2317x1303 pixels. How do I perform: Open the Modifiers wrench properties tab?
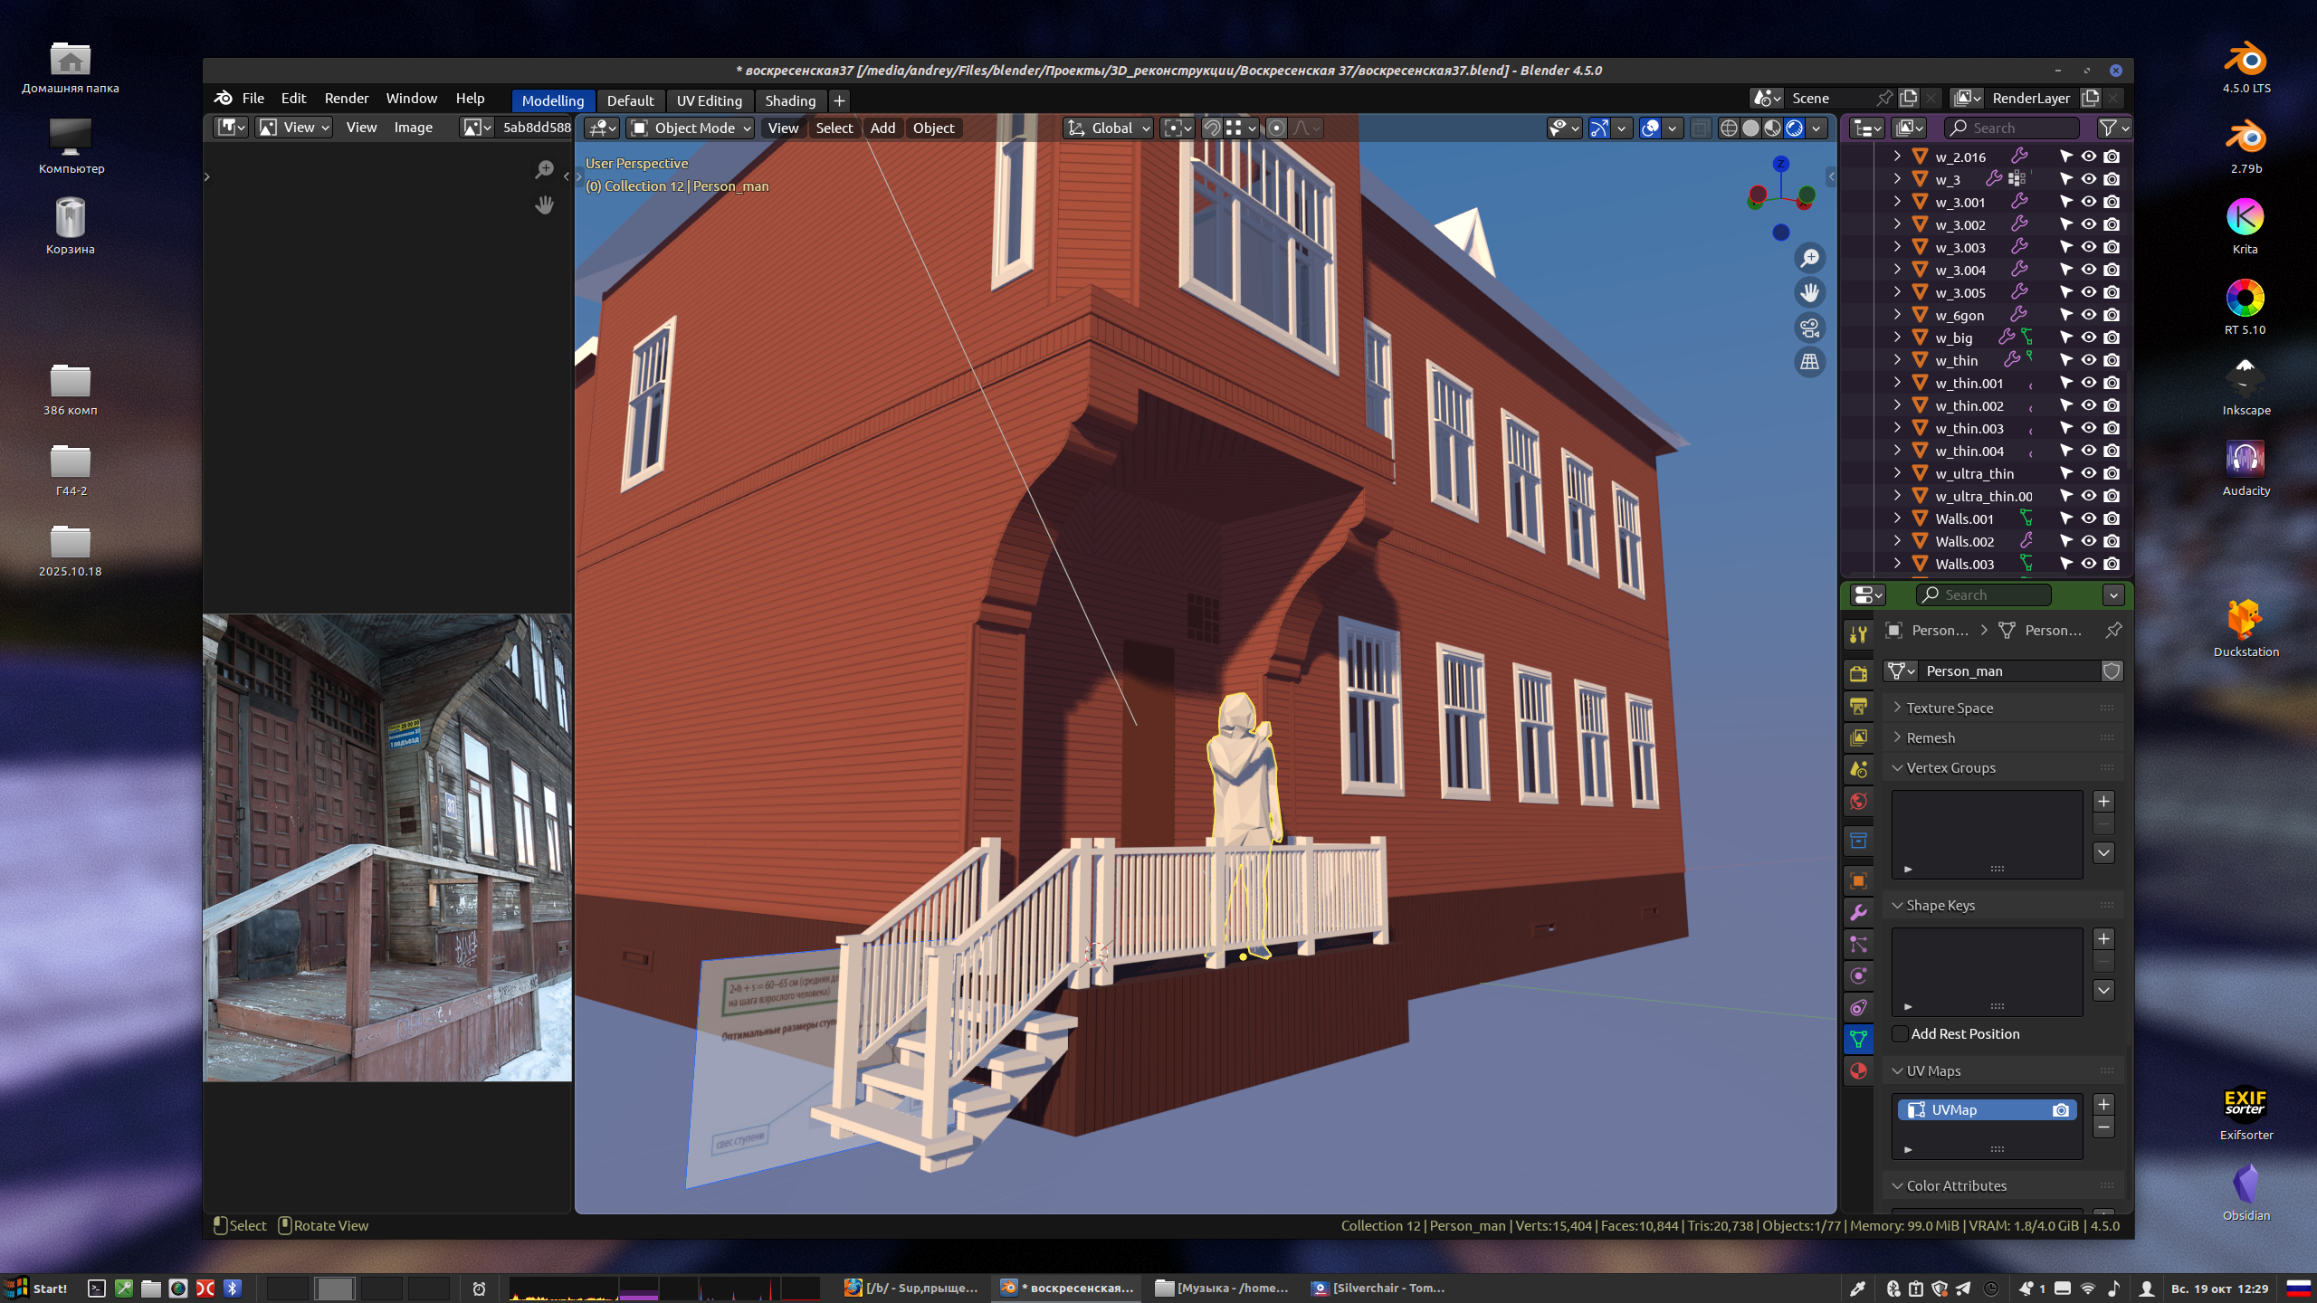[x=1858, y=912]
